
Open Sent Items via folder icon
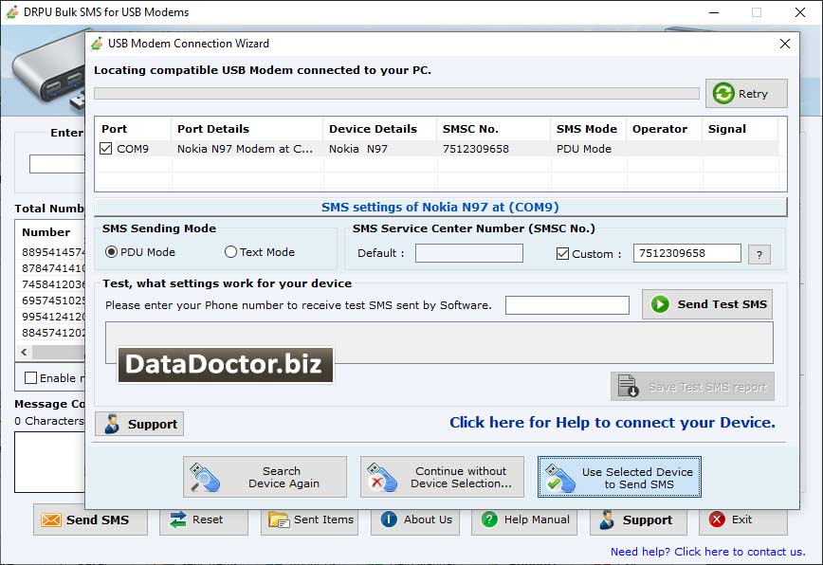[276, 519]
